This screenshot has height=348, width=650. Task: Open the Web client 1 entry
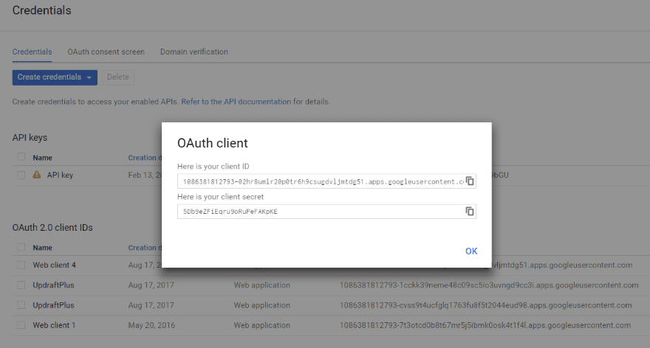click(x=54, y=325)
